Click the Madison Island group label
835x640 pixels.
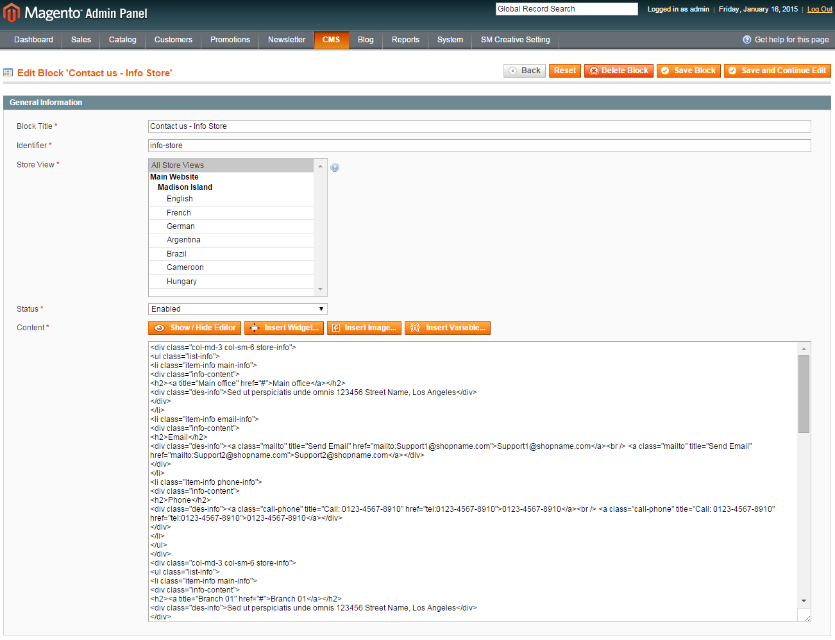pos(185,187)
